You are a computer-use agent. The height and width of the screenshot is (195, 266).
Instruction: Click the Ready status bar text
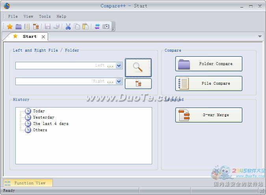pos(9,191)
